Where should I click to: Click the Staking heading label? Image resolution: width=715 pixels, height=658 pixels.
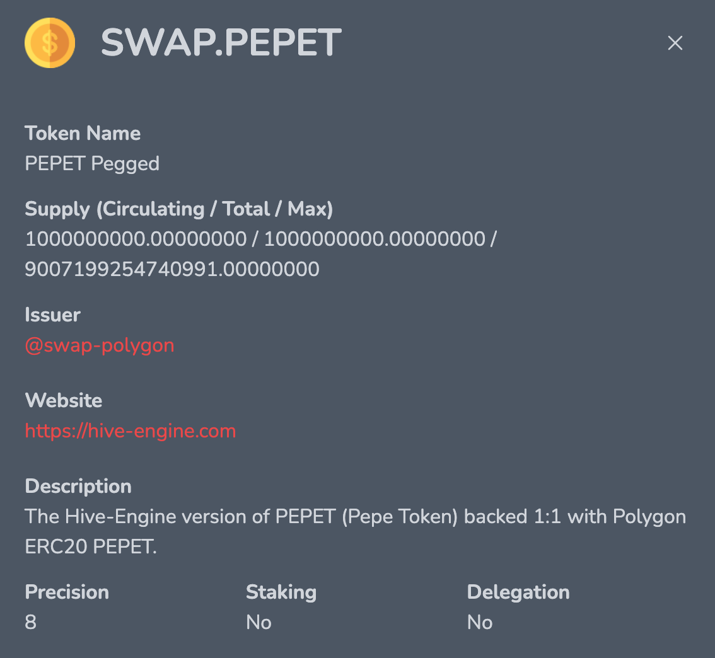281,592
